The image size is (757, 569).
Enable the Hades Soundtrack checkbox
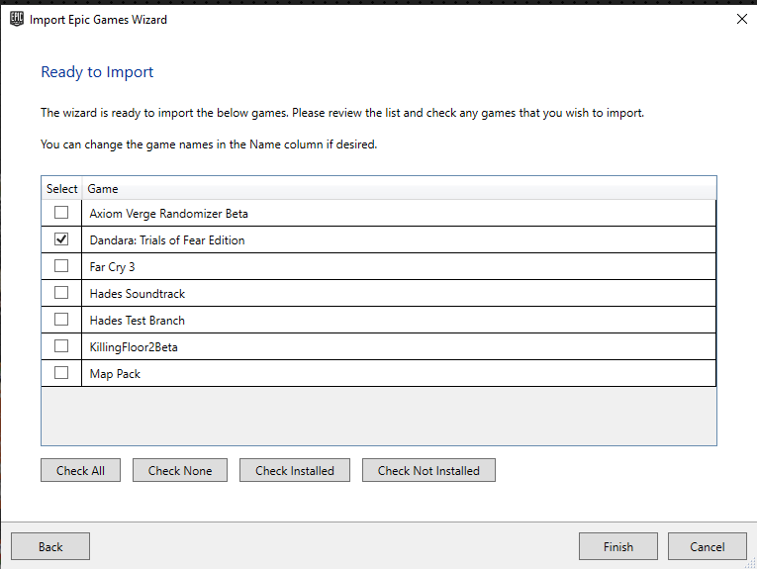click(61, 293)
